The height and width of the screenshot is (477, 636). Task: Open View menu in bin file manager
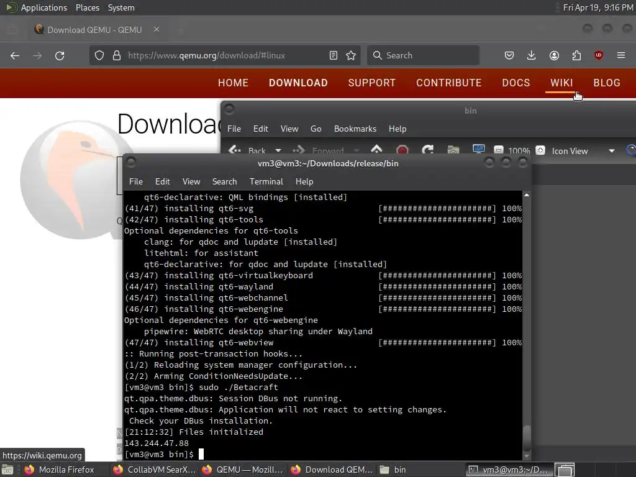tap(289, 129)
